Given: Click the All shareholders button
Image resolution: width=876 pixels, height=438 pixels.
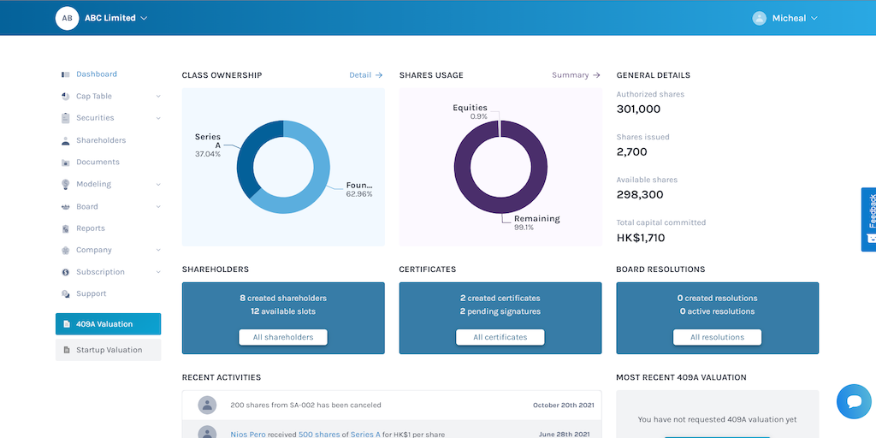Looking at the screenshot, I should (283, 337).
